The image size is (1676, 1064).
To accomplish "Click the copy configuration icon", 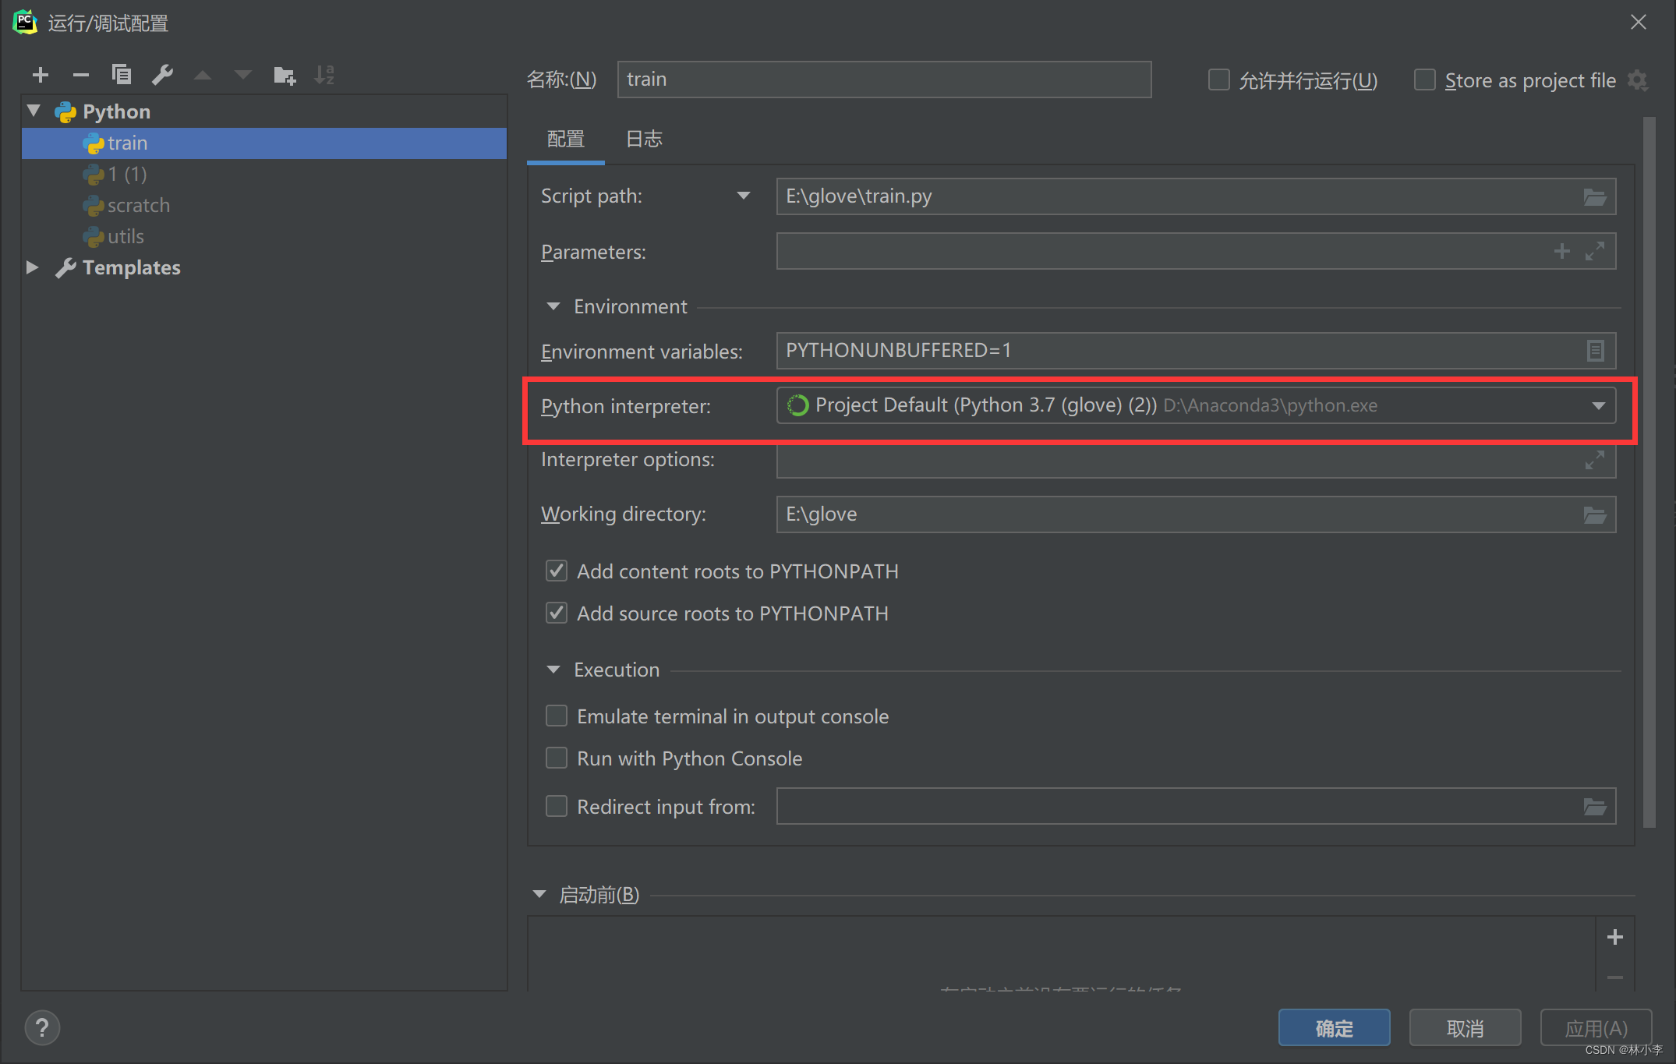I will coord(122,75).
